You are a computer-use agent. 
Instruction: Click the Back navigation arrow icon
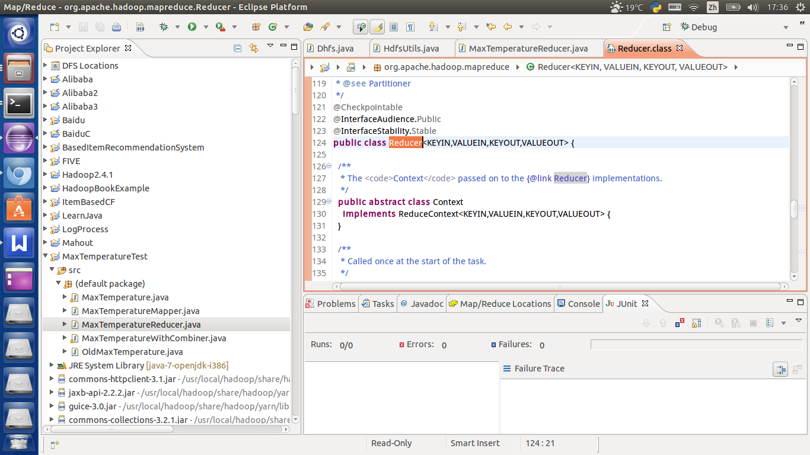coord(508,27)
